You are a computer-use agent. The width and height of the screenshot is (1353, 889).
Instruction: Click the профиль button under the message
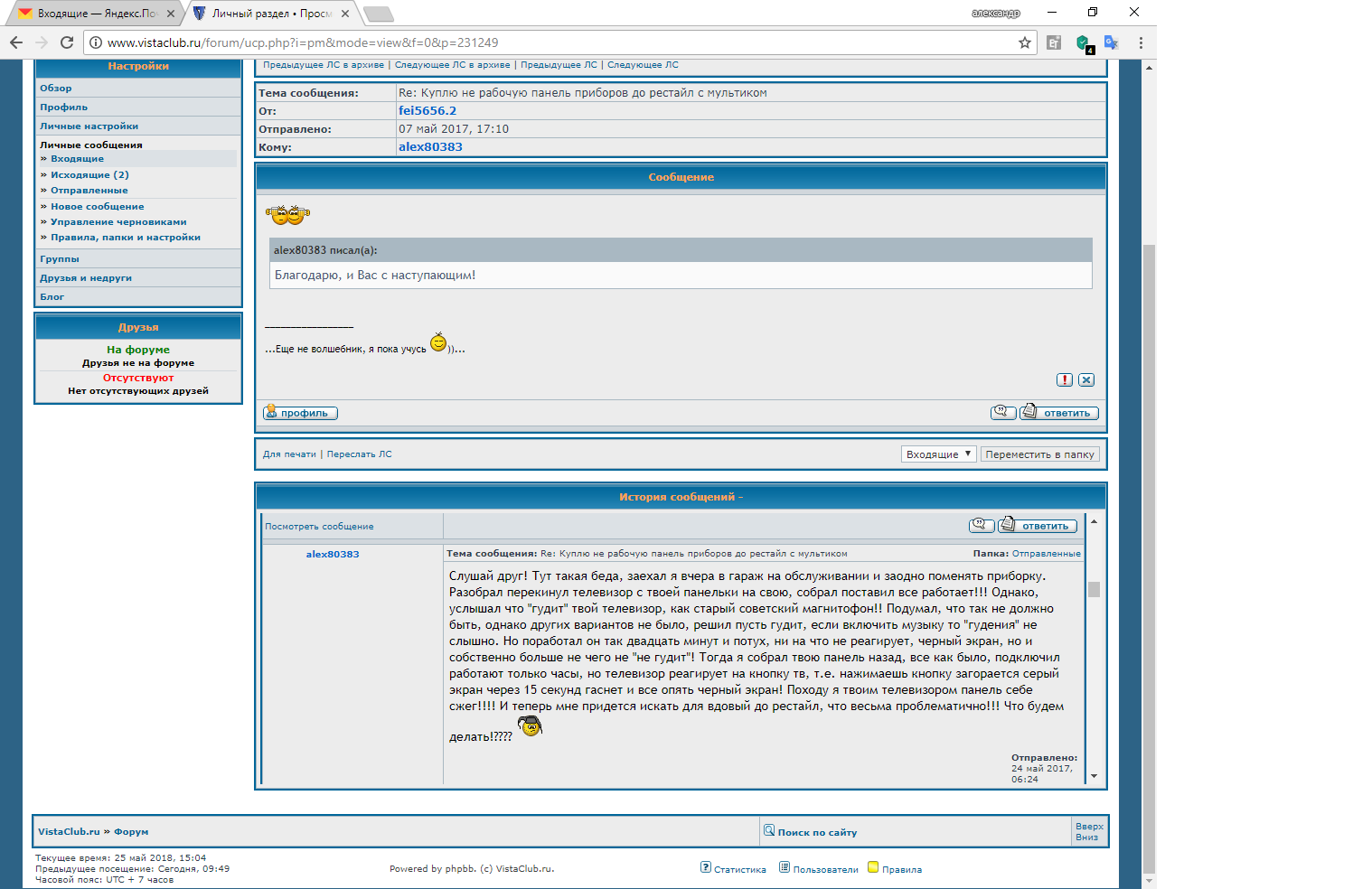[300, 413]
